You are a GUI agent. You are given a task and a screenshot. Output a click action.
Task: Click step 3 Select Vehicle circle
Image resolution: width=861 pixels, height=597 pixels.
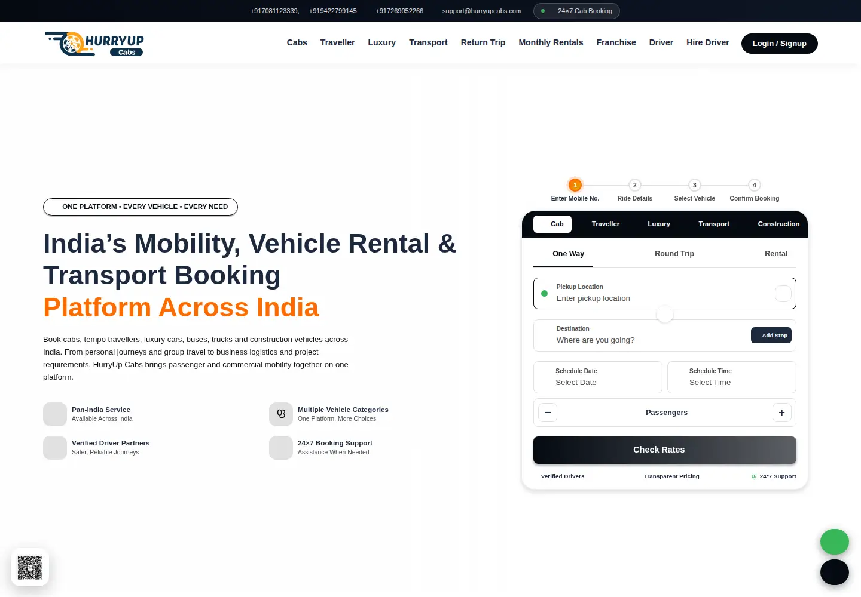click(695, 185)
